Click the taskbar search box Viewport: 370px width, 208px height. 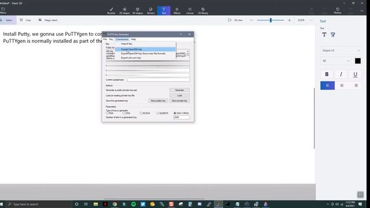[x=39, y=204]
